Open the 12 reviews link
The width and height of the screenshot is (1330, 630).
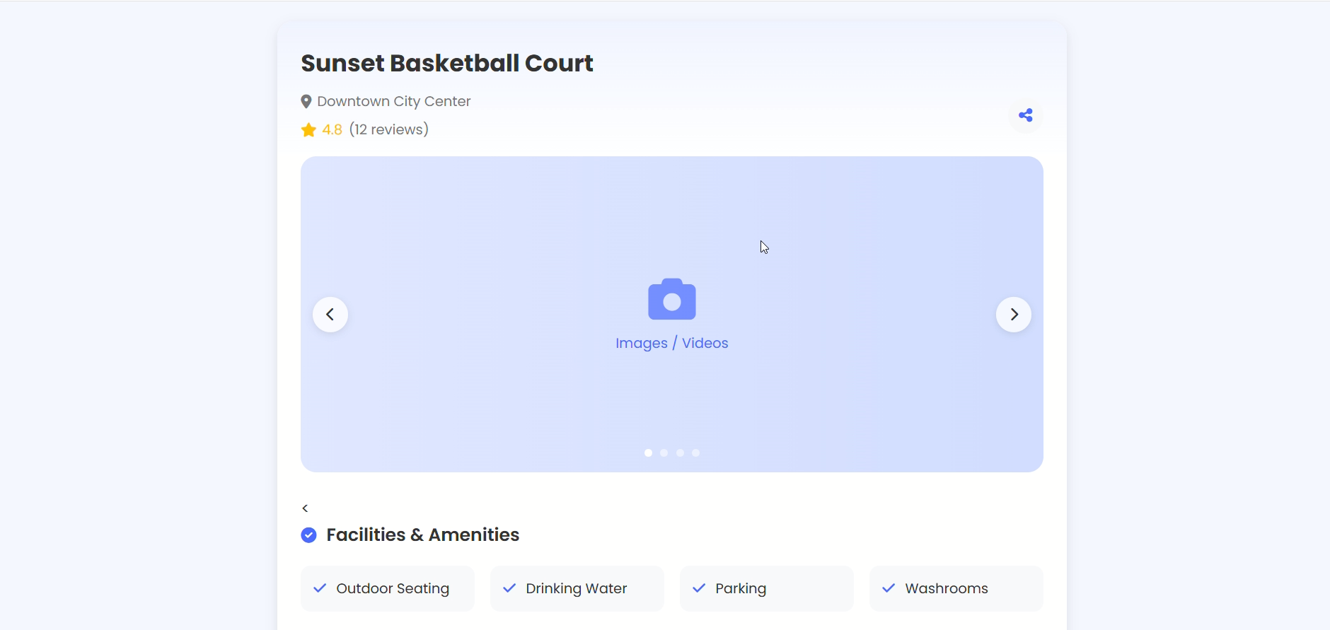tap(388, 129)
